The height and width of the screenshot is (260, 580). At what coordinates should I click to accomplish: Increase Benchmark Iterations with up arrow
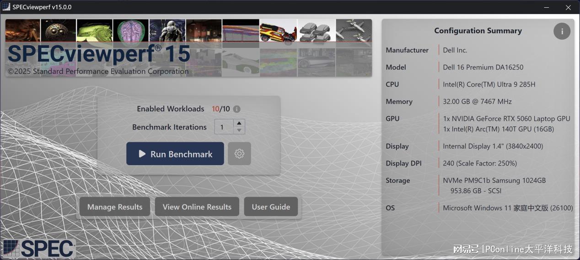tap(239, 123)
